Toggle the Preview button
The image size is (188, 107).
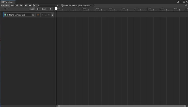point(5,5)
